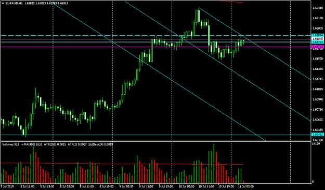Open the chart menu triangle beside EURAUD,H1

(3, 3)
